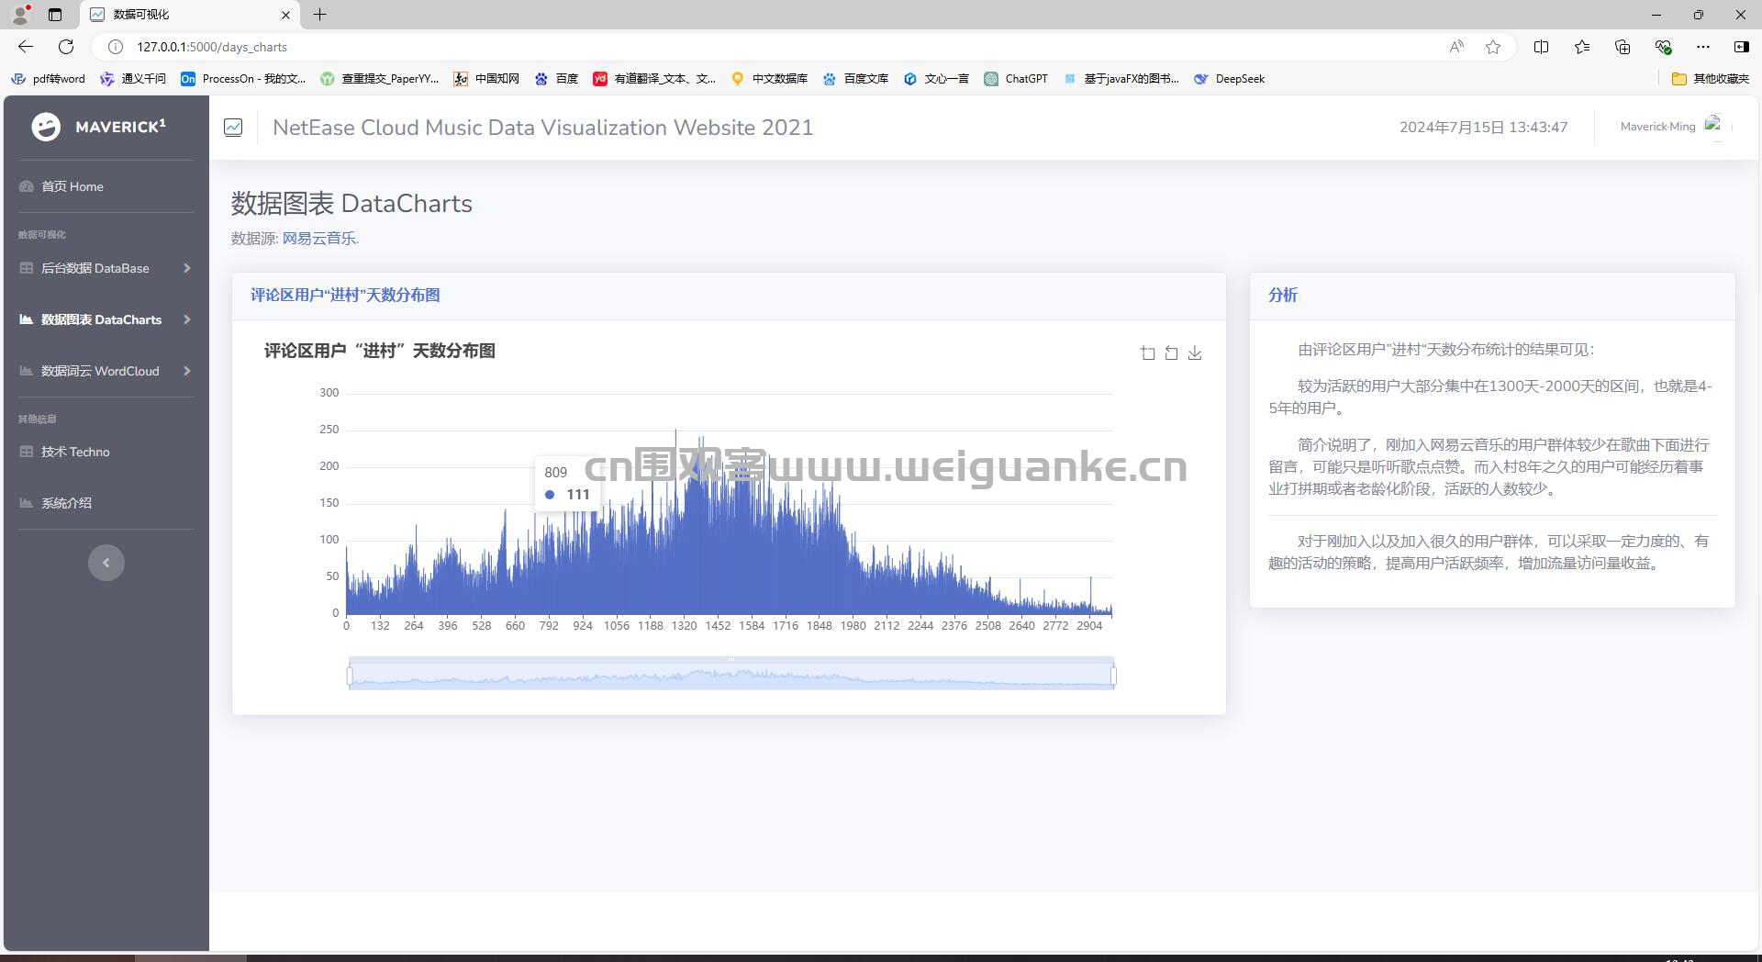Open the DeepSeek bookmark
The image size is (1762, 962).
1229,79
